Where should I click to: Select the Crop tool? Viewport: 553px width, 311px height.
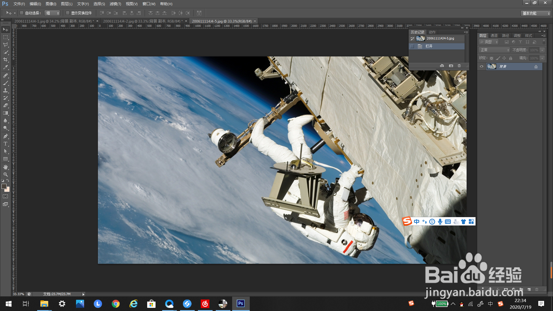coord(5,60)
